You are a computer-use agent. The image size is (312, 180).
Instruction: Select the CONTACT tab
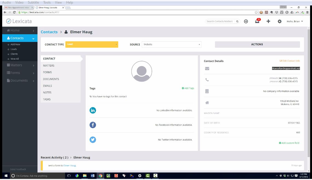[x=61, y=59]
